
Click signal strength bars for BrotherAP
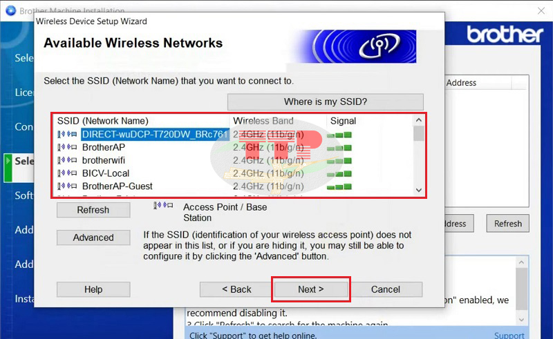coord(339,148)
